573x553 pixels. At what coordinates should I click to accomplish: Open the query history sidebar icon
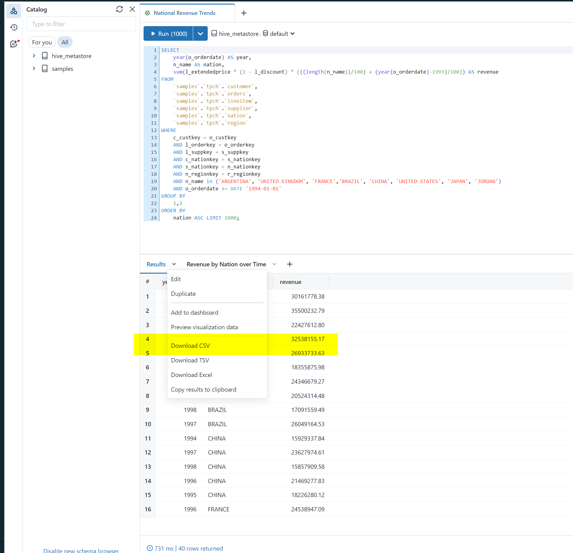click(14, 27)
